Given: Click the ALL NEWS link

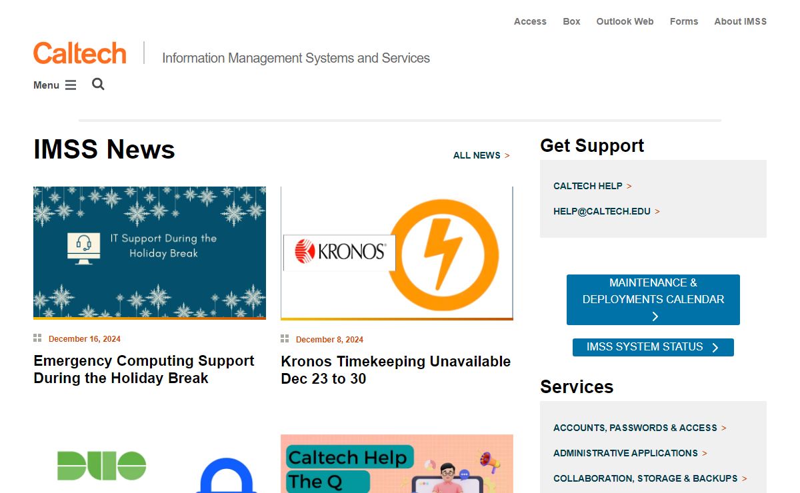Looking at the screenshot, I should 481,155.
